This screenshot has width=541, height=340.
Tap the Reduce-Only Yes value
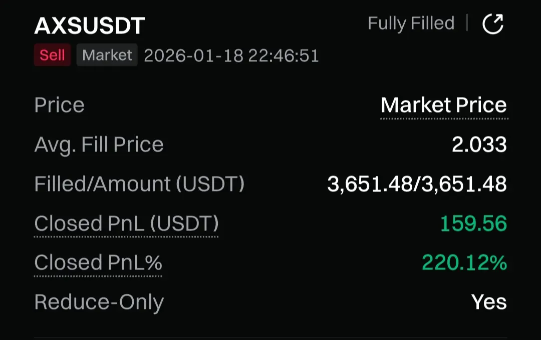[x=489, y=302]
